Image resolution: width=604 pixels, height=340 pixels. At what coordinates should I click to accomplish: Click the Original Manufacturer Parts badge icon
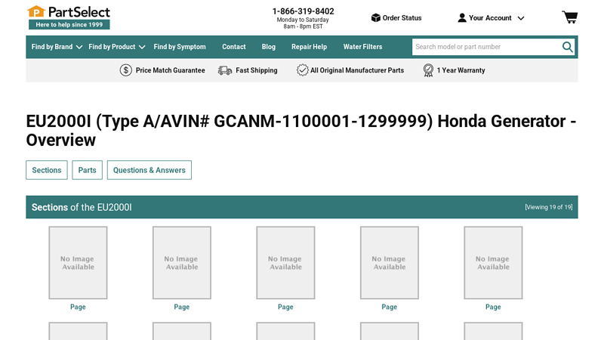(302, 70)
